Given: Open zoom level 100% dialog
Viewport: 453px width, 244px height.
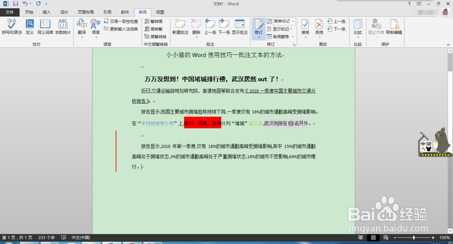Looking at the screenshot, I should (444, 237).
